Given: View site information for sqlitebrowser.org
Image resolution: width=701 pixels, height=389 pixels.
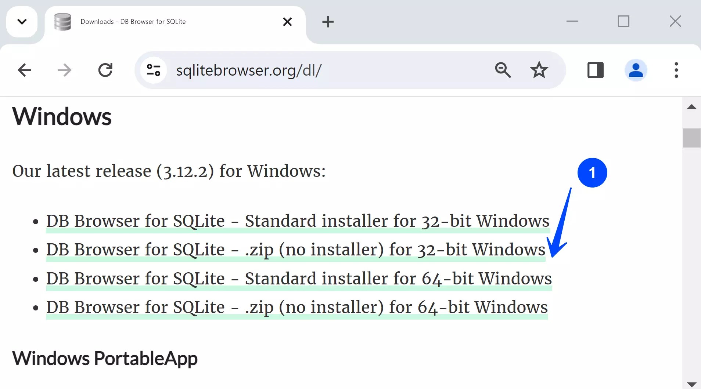Looking at the screenshot, I should click(154, 70).
